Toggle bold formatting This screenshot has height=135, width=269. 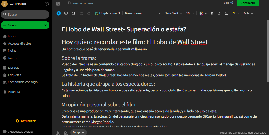click(x=212, y=13)
